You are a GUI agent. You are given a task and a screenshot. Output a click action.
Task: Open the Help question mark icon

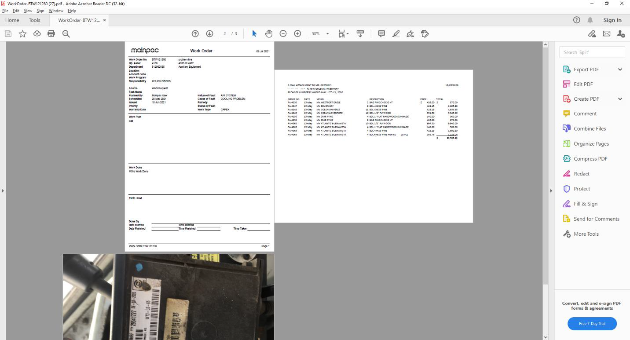[577, 20]
